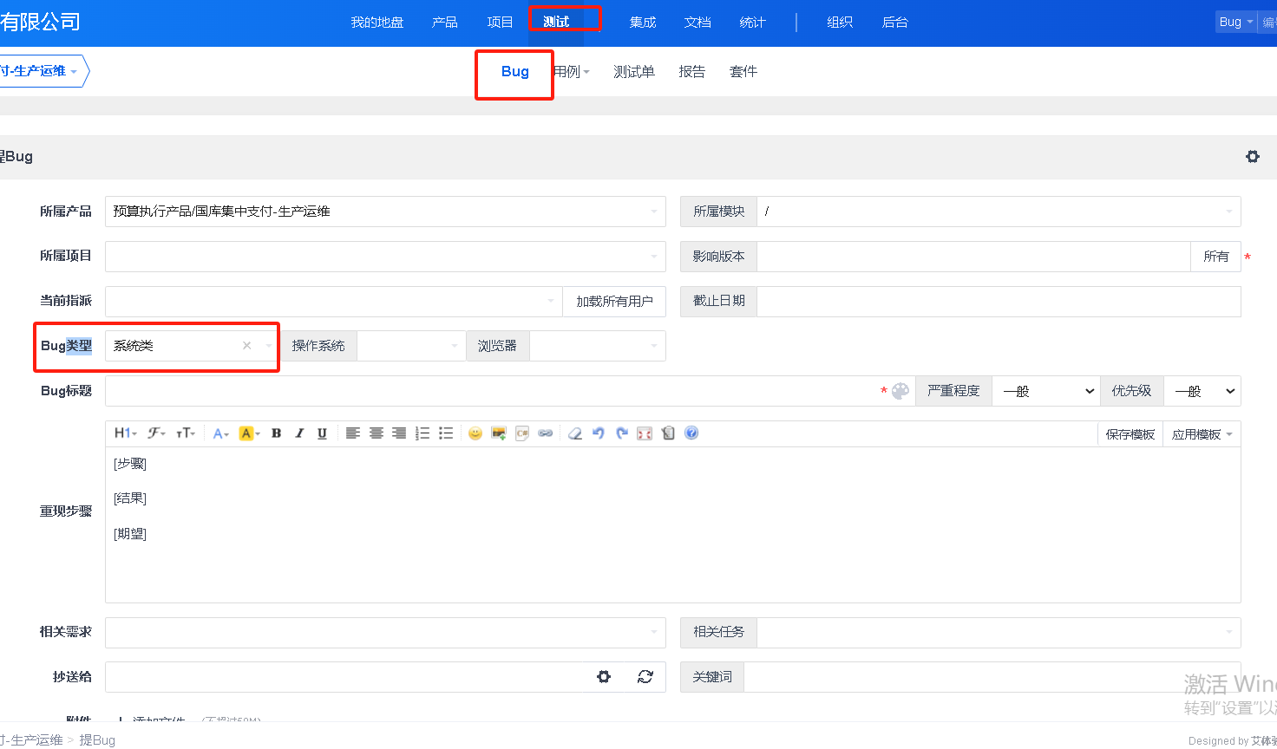
Task: Apply italic formatting in the editor
Action: [299, 433]
